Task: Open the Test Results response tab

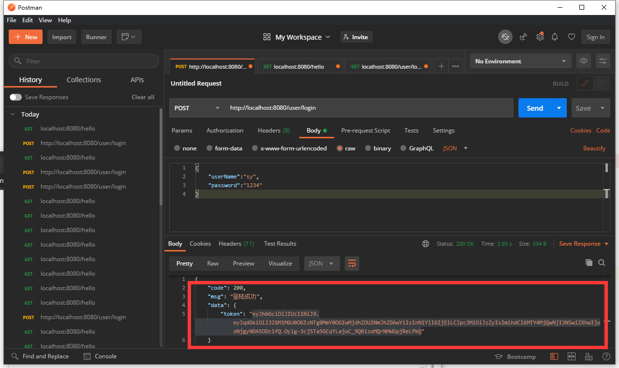Action: coord(280,244)
